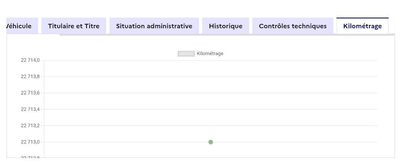Click the active Kilométrage tab
Viewport: 401px width, 167px height.
click(x=362, y=26)
